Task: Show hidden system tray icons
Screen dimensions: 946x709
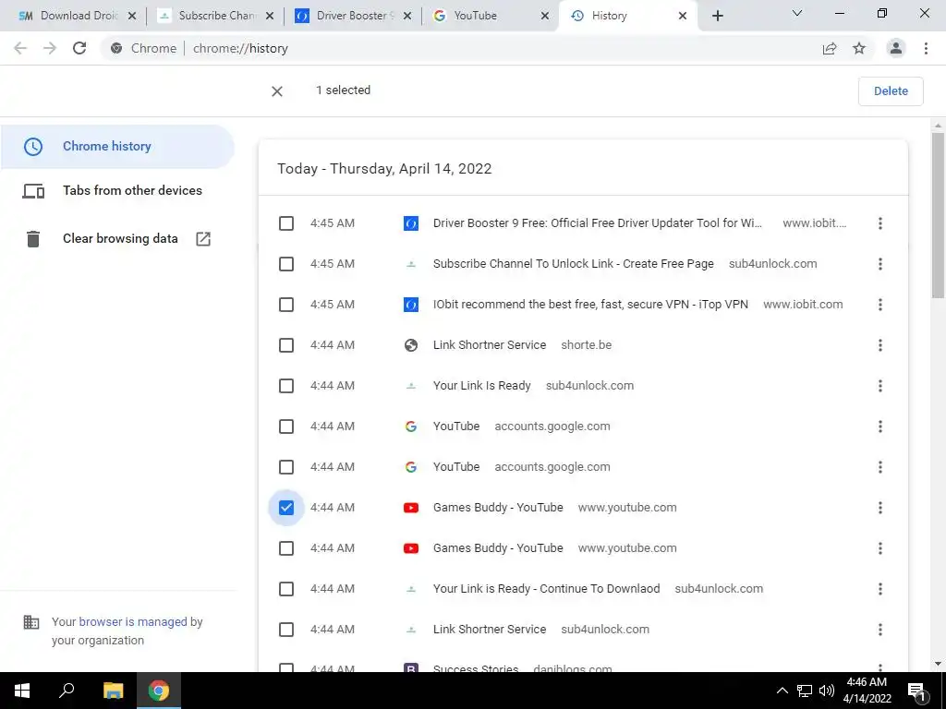Action: point(782,691)
